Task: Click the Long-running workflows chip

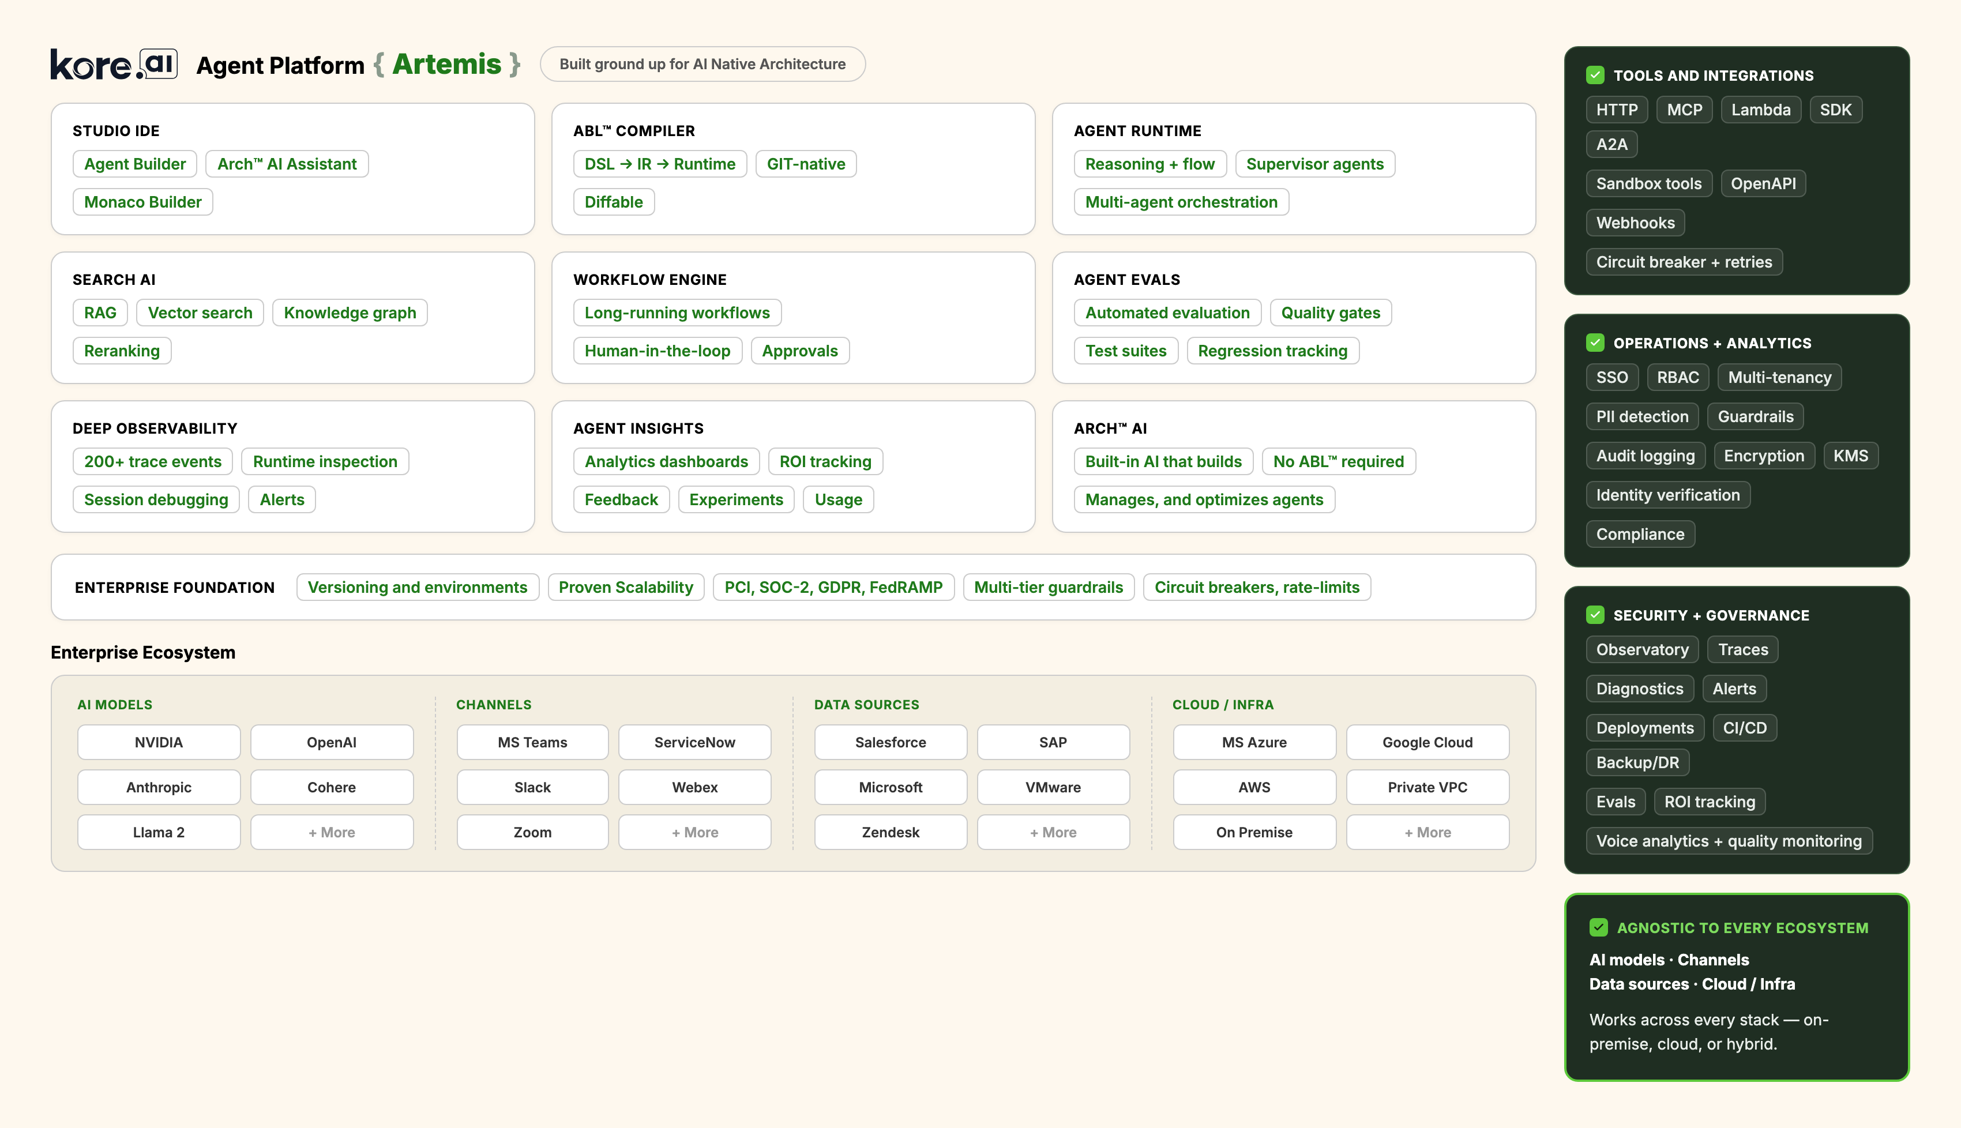Action: click(x=677, y=313)
